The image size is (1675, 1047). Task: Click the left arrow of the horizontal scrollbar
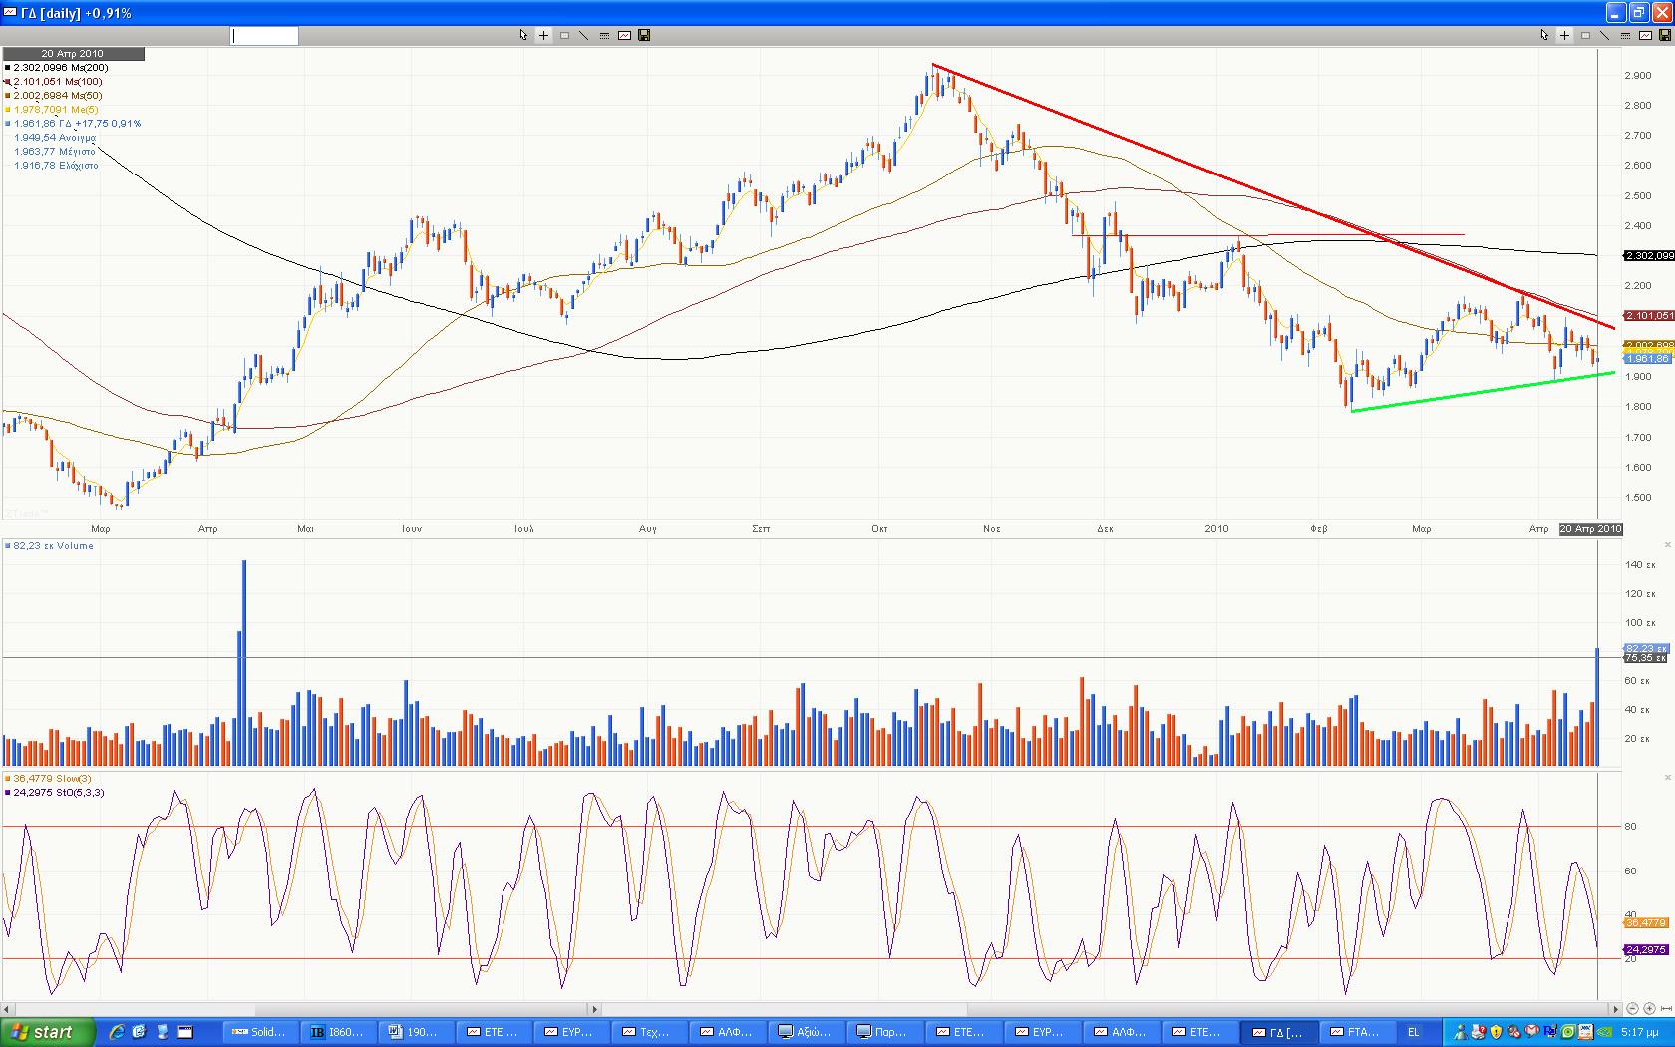7,1009
